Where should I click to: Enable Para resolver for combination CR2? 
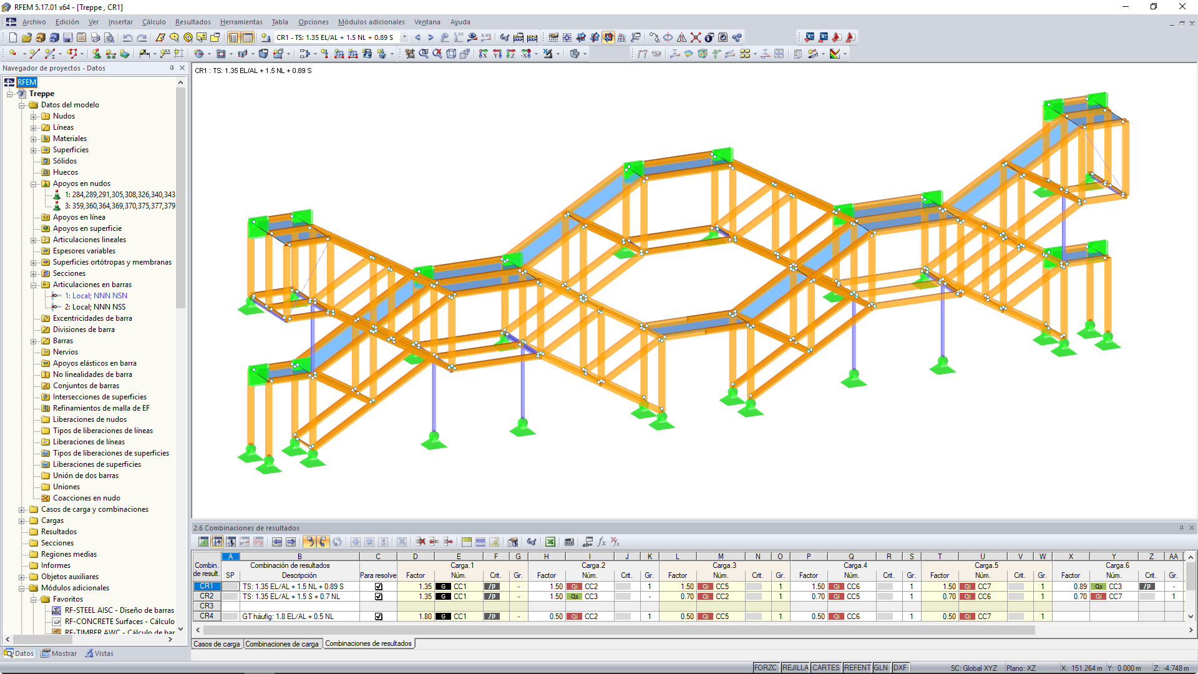378,597
